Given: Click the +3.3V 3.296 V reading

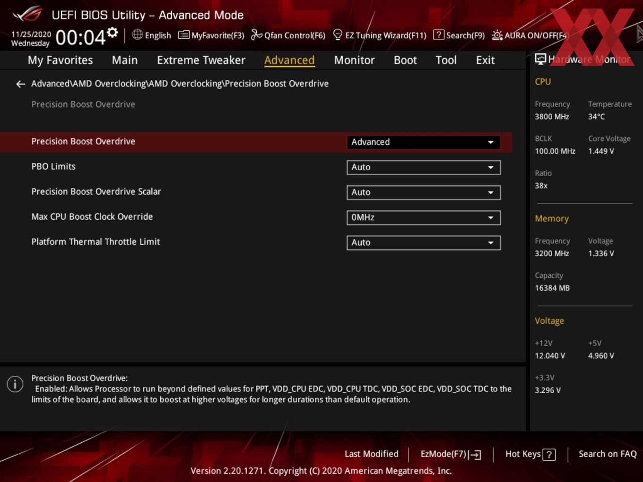Looking at the screenshot, I should [x=547, y=390].
